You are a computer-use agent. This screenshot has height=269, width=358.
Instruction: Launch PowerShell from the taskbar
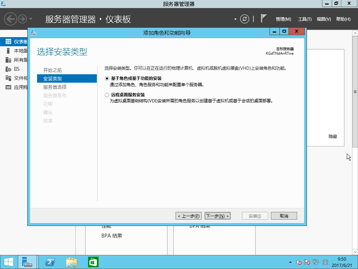(x=50, y=262)
